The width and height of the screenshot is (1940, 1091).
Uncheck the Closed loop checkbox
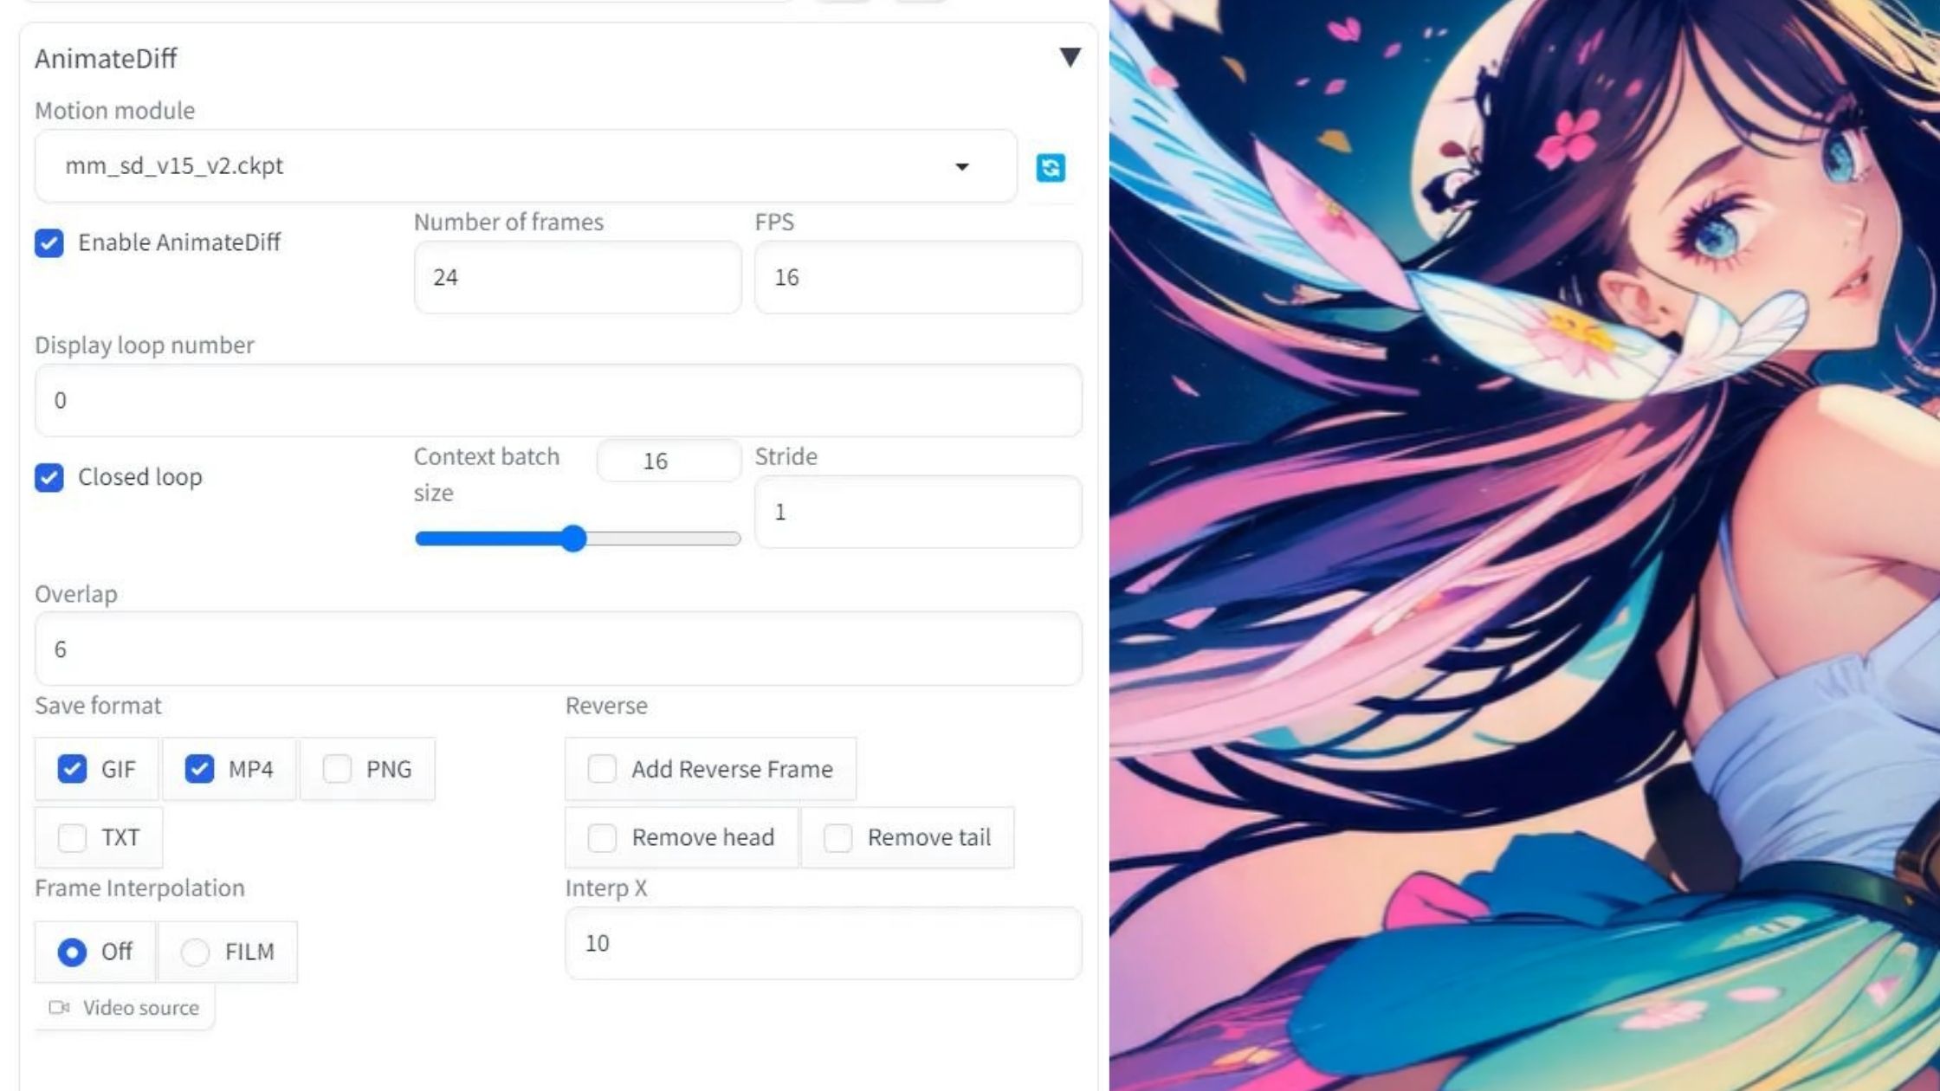point(49,477)
